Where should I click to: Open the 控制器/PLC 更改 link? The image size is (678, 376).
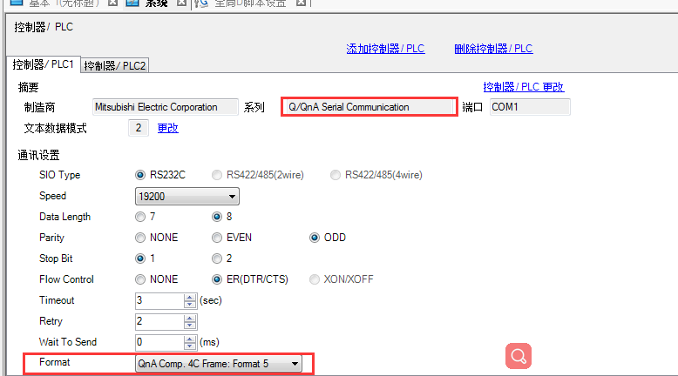[x=523, y=87]
